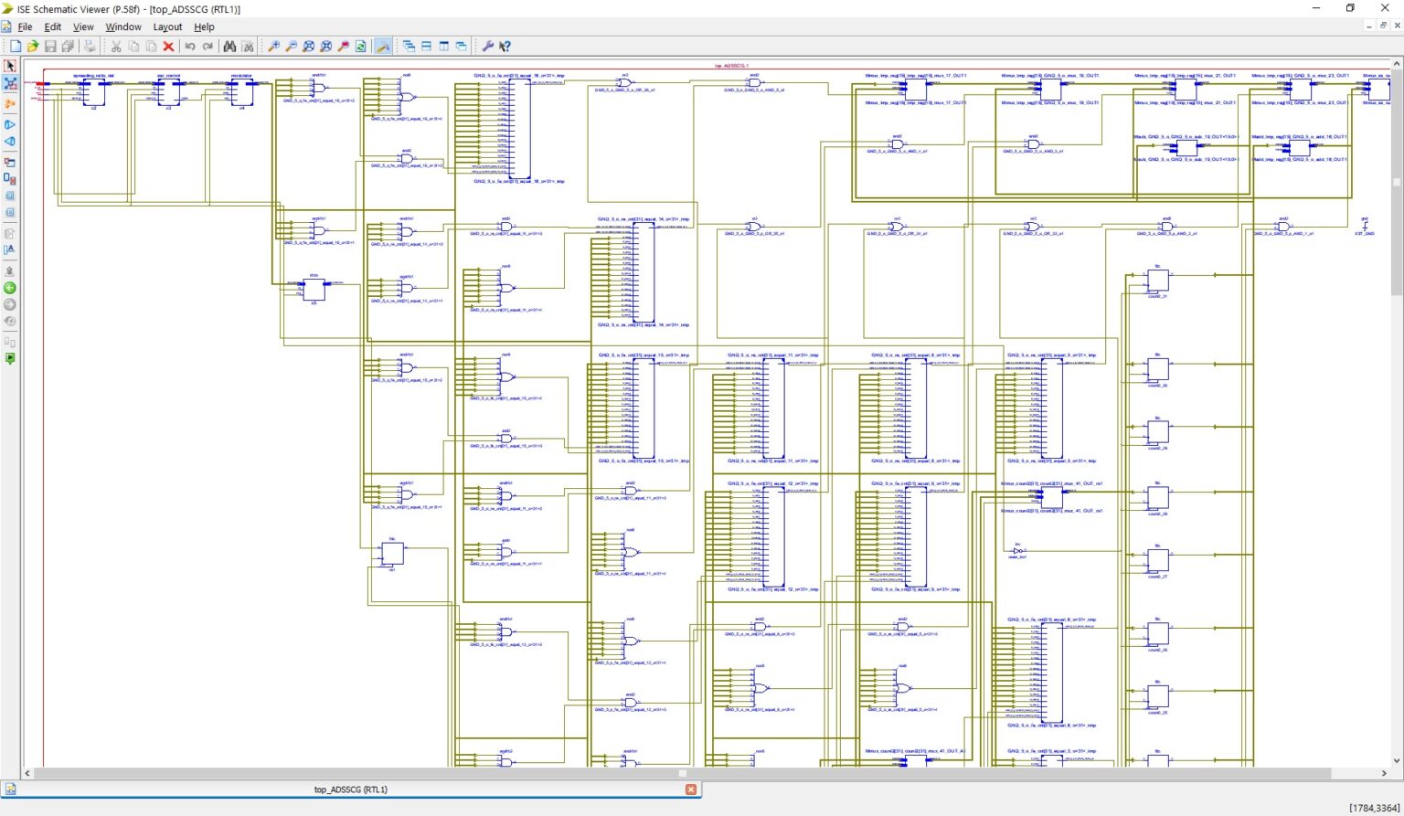1404x816 pixels.
Task: Open Find with the binoculars icon
Action: click(x=229, y=46)
